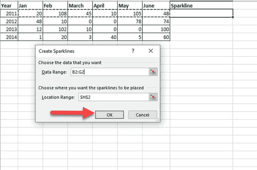Click the Data Range collapse dialog icon
The image size is (257, 170).
coord(153,72)
